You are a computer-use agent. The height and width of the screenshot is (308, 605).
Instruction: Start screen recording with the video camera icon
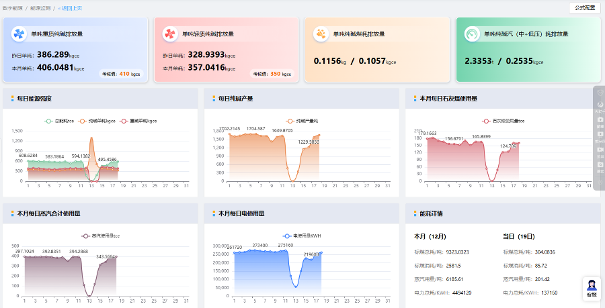(600, 151)
